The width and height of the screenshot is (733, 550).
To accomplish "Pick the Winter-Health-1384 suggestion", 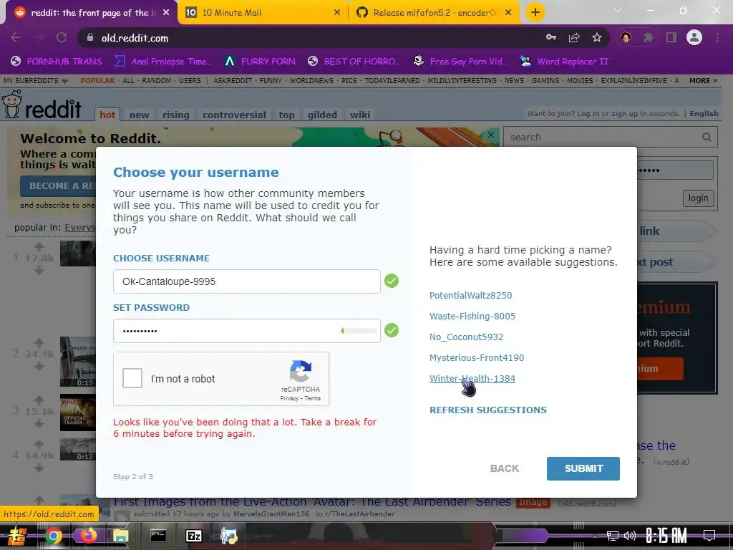I will click(472, 378).
